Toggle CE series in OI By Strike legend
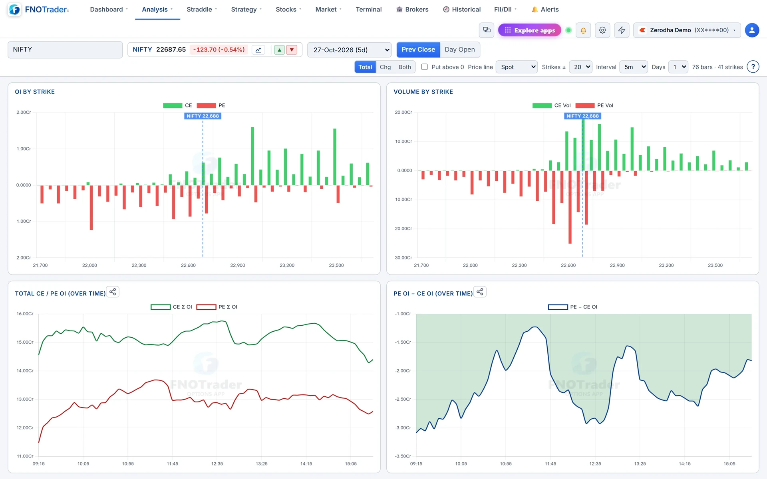This screenshot has height=479, width=767. click(177, 105)
